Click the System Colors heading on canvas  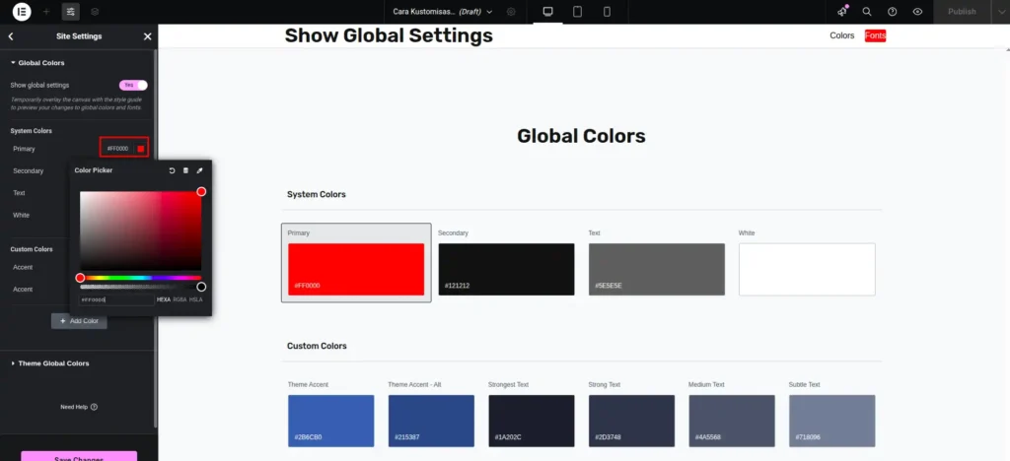pos(317,194)
